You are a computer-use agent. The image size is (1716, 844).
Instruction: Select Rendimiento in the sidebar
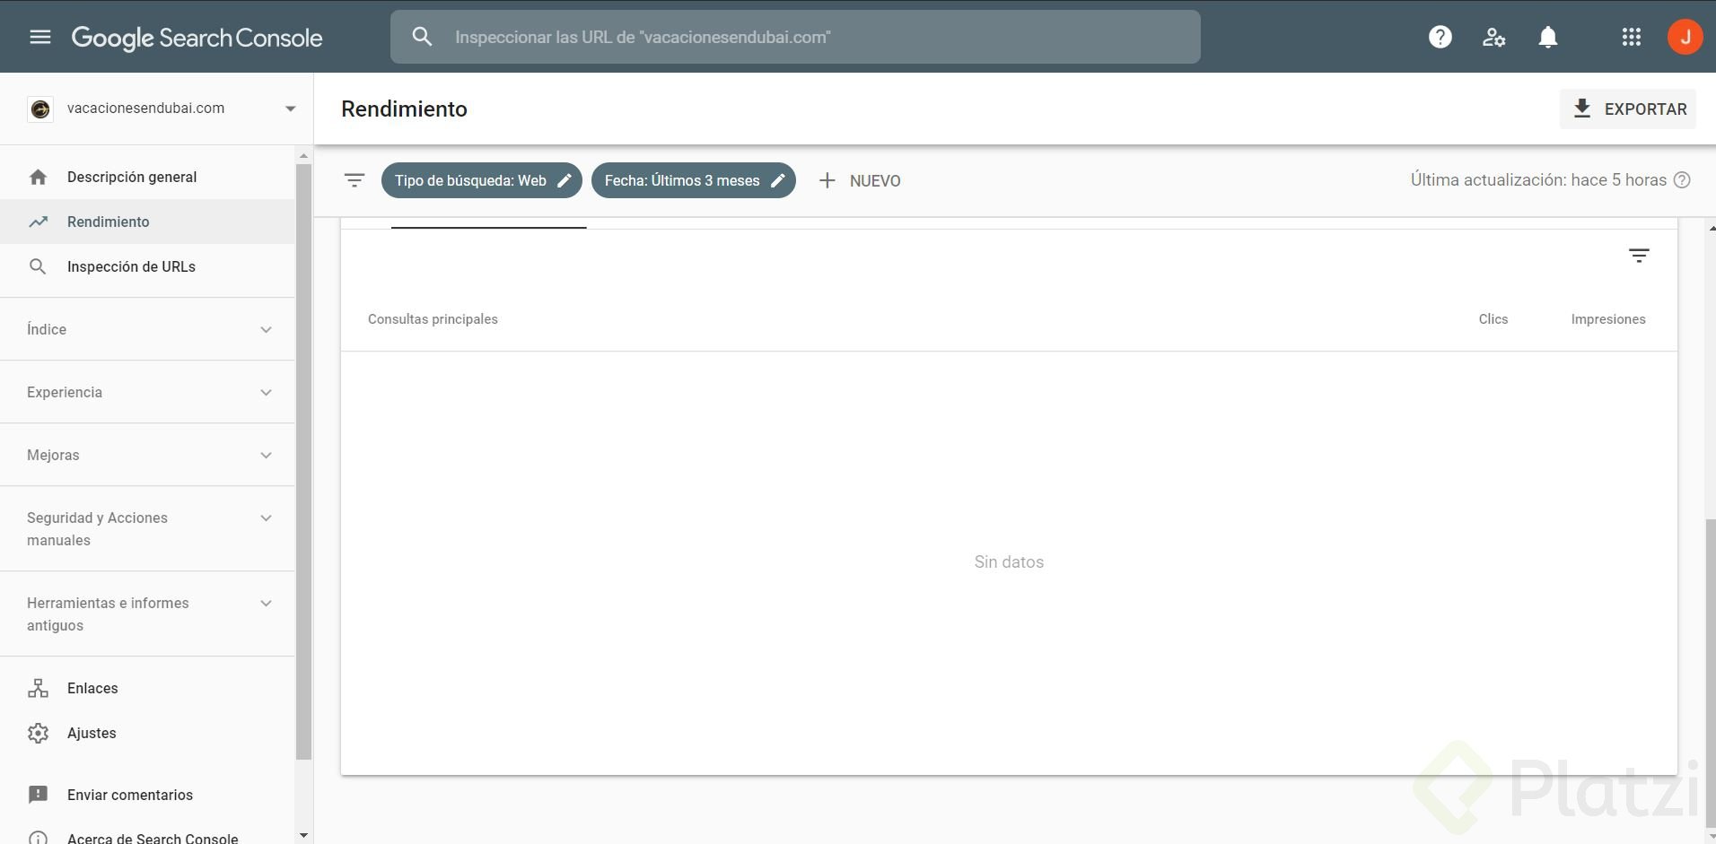pos(147,222)
